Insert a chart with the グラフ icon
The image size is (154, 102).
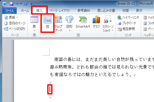[96, 22]
